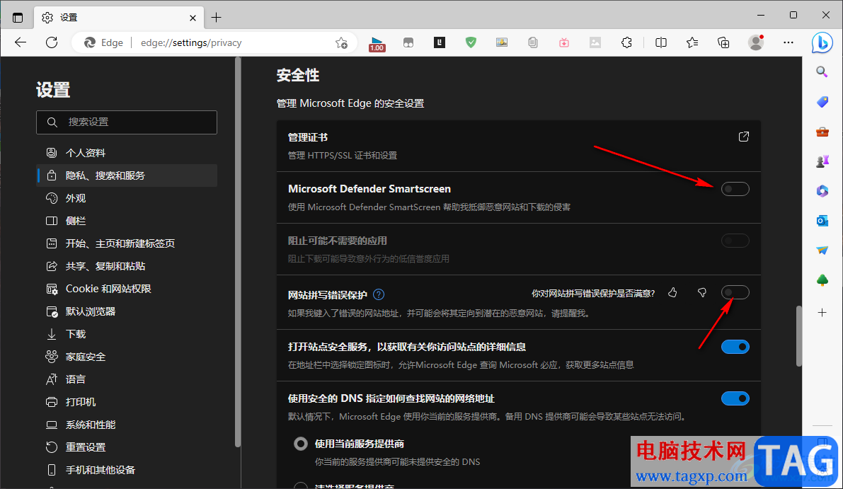Select use current service provider radio

[x=301, y=444]
